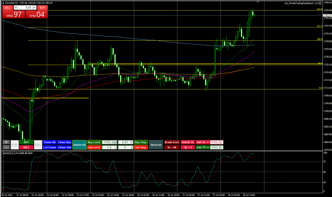Click the Edit SL price field 1753.32

tap(217, 142)
